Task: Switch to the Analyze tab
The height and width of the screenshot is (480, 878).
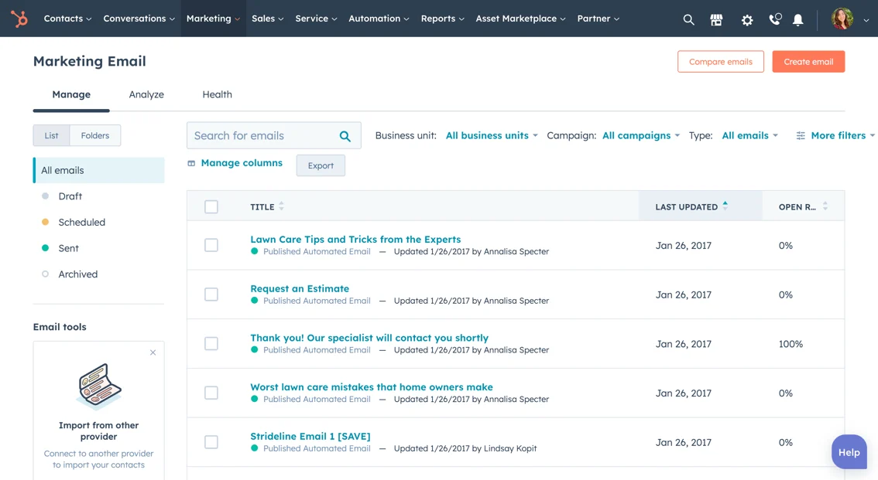Action: click(x=146, y=94)
